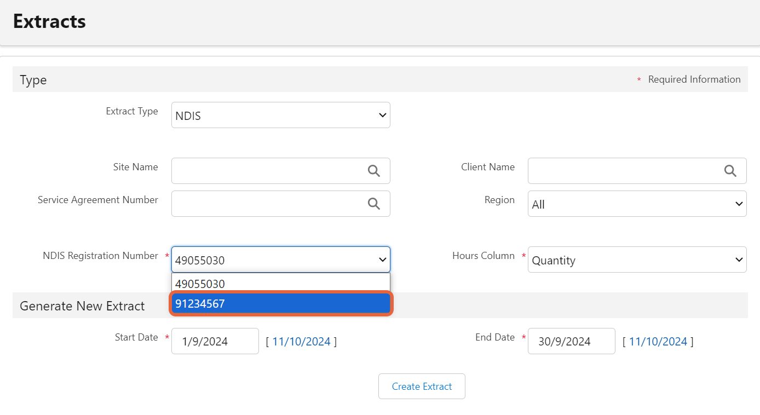Expand the Region dropdown set to All
The image size is (760, 415).
tap(637, 204)
